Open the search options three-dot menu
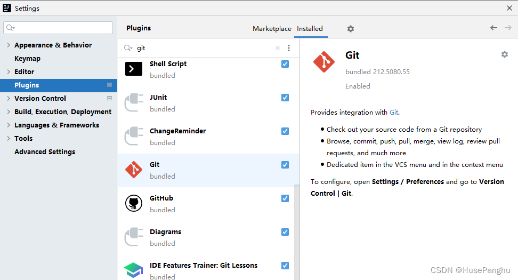Screen dimensions: 518x280 289,48
